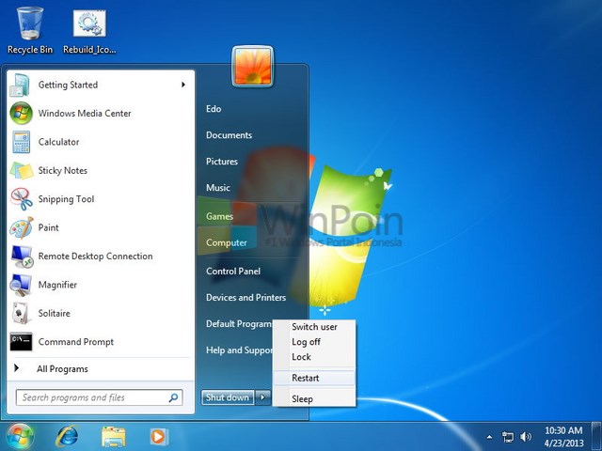The height and width of the screenshot is (451, 602).
Task: Open Devices and Printers
Action: [246, 298]
